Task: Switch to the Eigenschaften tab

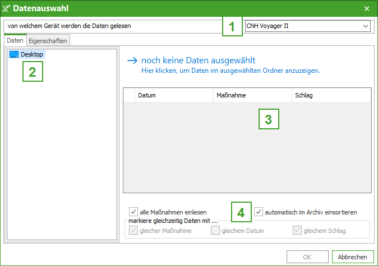Action: (x=48, y=41)
